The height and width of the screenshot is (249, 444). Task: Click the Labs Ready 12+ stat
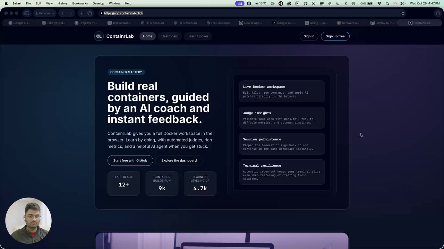tap(124, 183)
